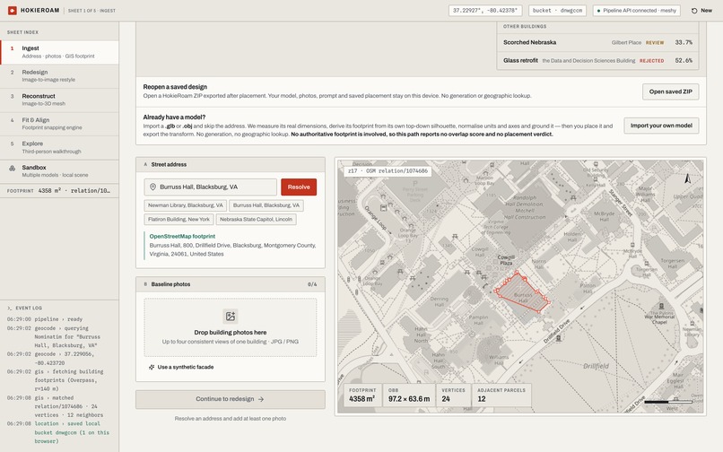Open the Explore walkthrough sheet

click(x=59, y=147)
